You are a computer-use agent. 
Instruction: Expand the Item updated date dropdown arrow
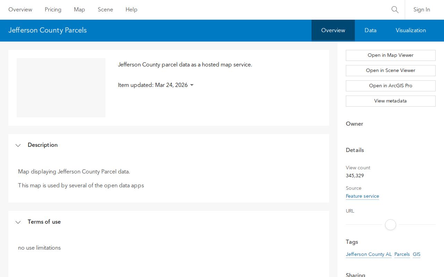[x=192, y=85]
